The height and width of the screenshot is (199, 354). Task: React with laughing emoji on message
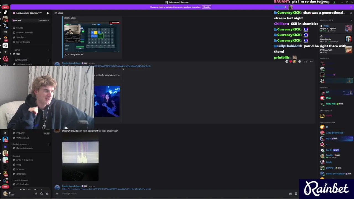click(x=295, y=61)
